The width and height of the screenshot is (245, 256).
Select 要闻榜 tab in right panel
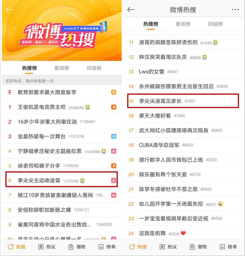click(x=183, y=24)
